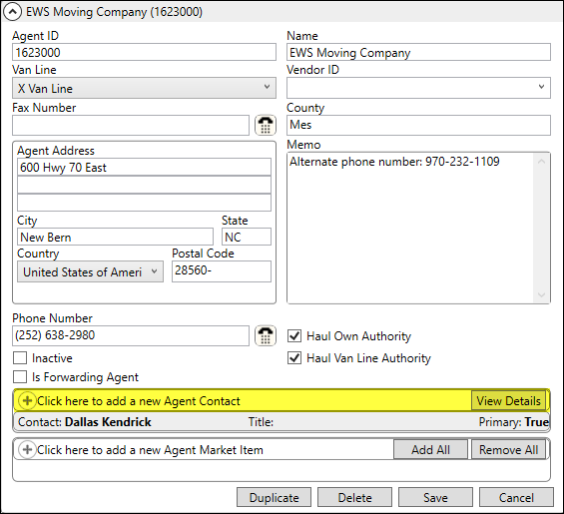Click the Remove All button
This screenshot has height=514, width=564.
508,449
